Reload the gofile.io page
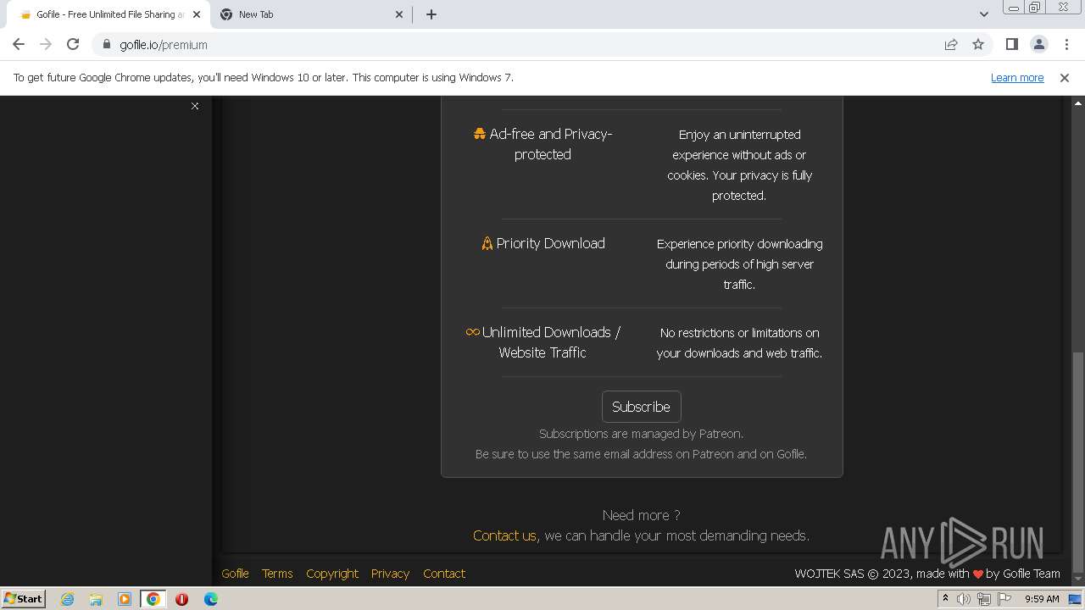The width and height of the screenshot is (1085, 610). click(x=73, y=45)
